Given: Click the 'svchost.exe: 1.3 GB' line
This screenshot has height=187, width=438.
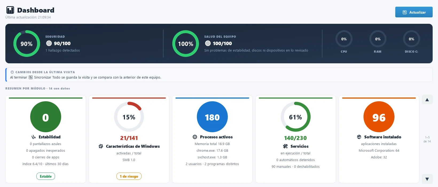Looking at the screenshot, I should tap(212, 157).
